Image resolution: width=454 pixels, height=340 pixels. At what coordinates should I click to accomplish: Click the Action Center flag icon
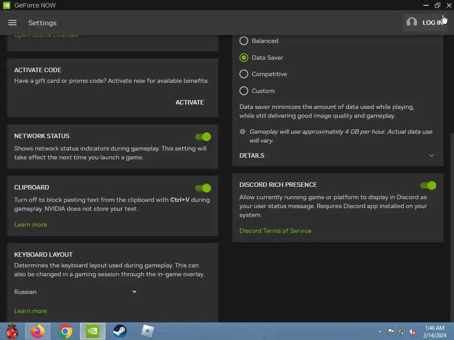pos(391,331)
